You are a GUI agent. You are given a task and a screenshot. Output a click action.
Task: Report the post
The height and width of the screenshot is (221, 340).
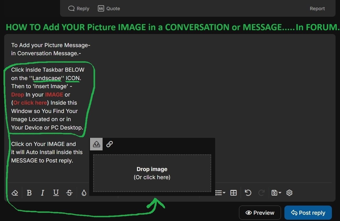click(317, 9)
